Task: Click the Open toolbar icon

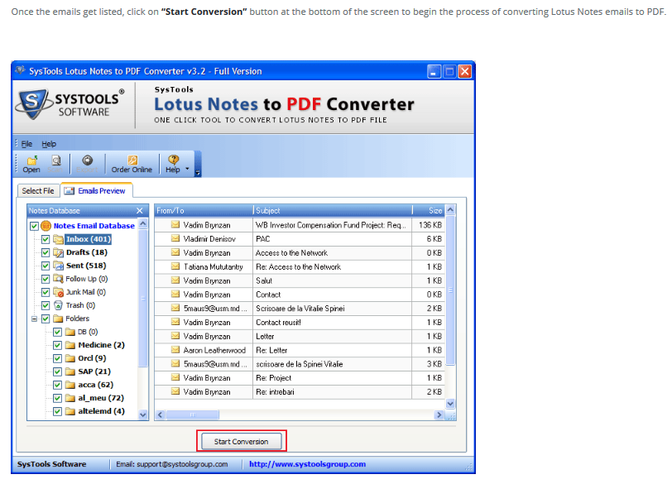Action: (x=31, y=161)
